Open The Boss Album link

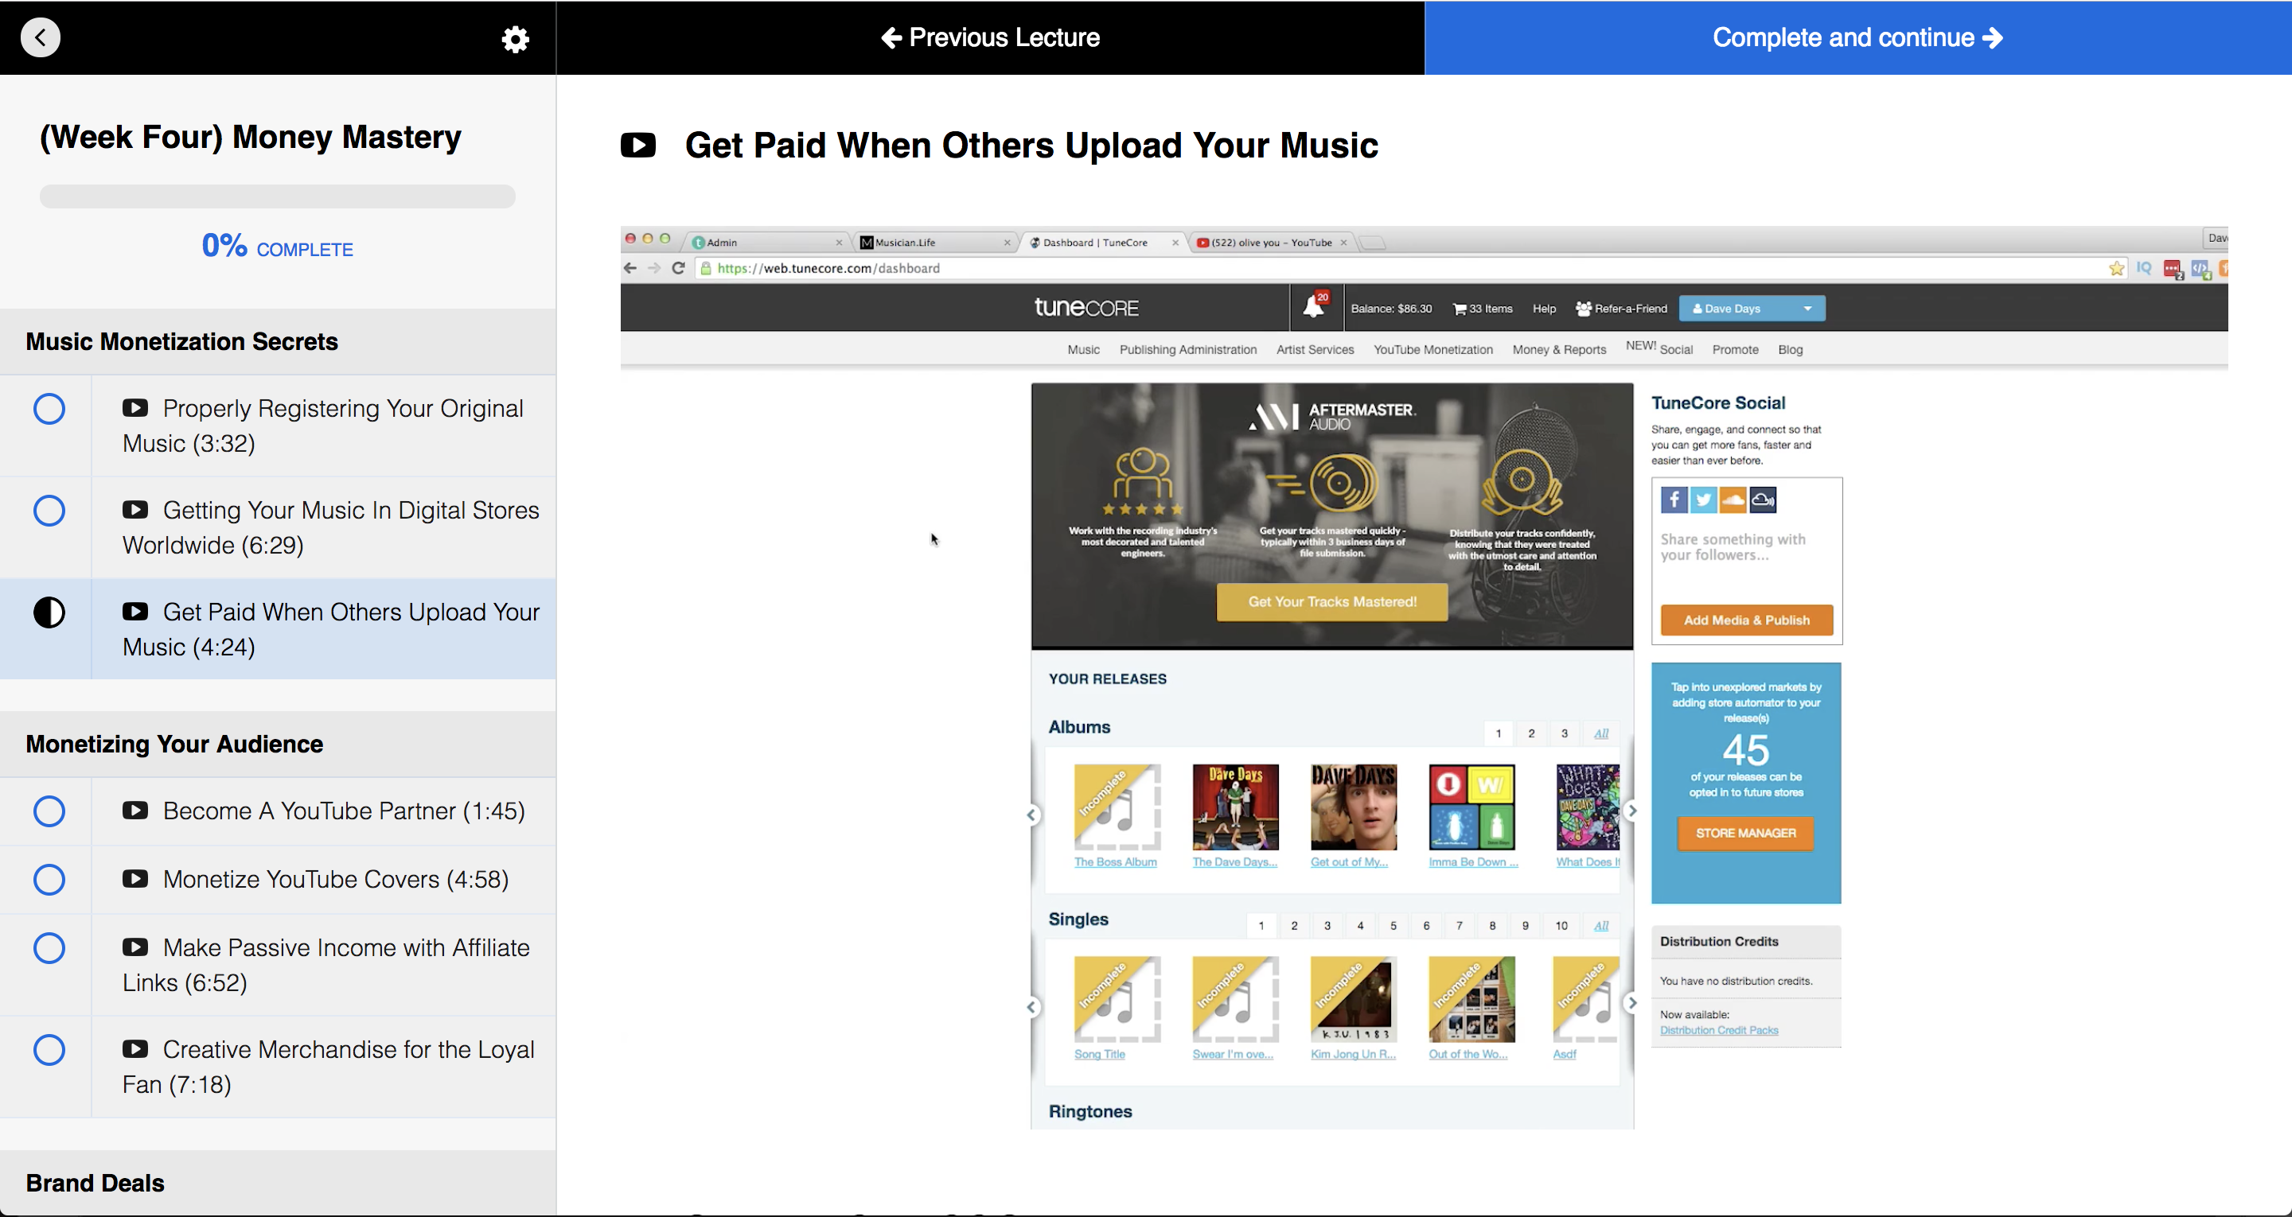pos(1115,862)
